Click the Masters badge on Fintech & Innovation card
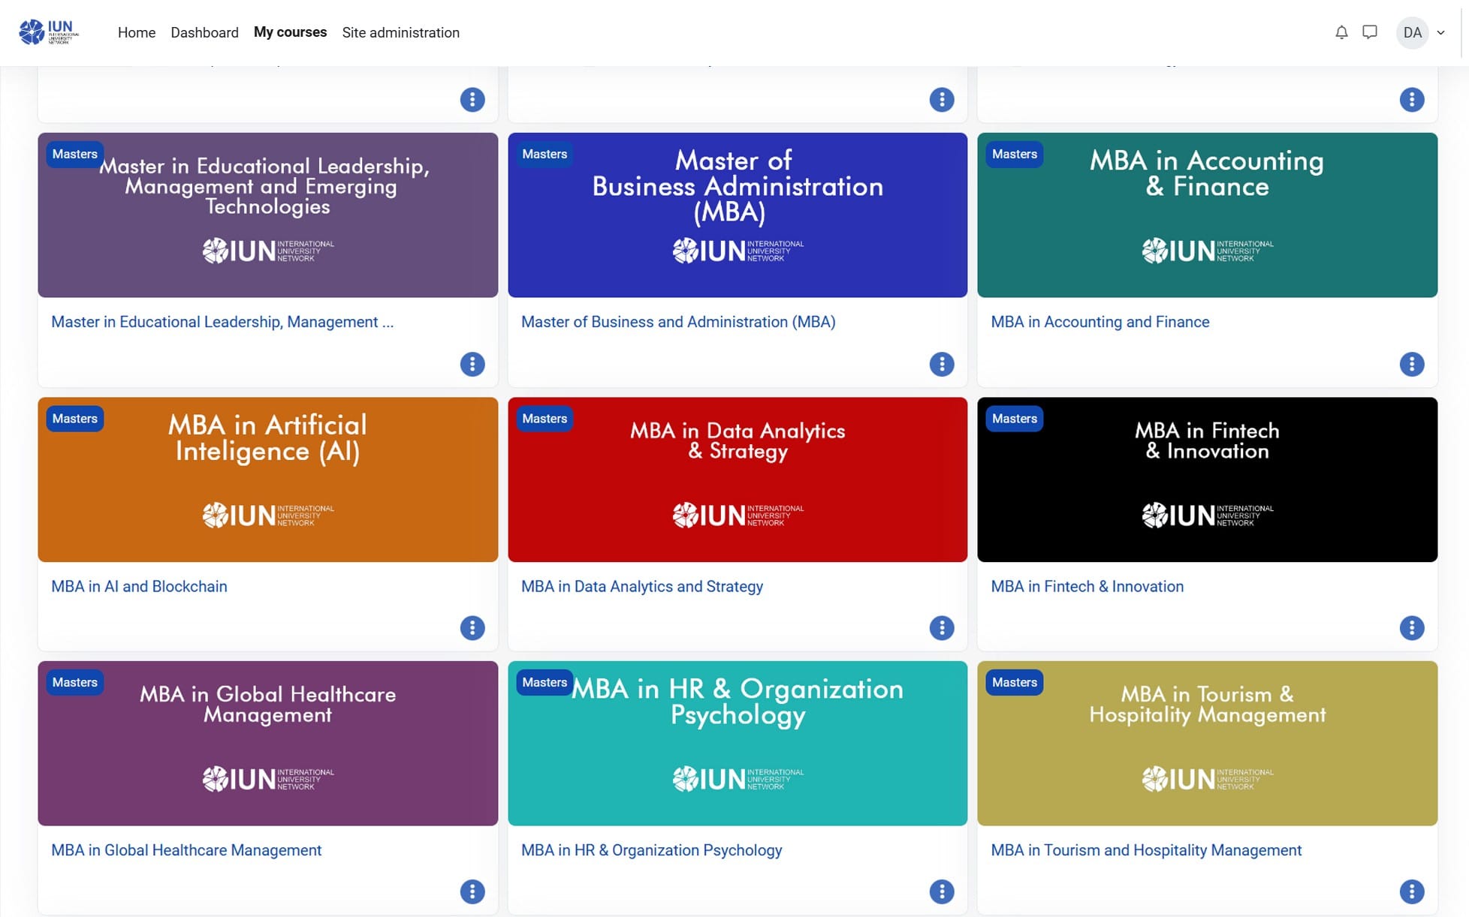1469x917 pixels. click(x=1015, y=419)
